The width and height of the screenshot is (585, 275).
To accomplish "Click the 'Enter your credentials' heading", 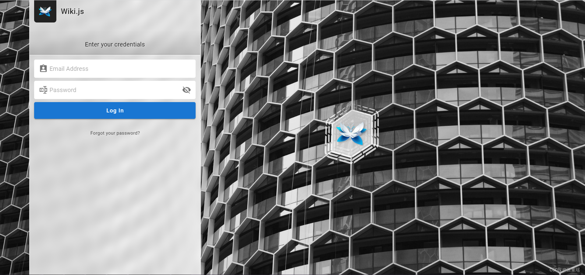I will point(115,44).
